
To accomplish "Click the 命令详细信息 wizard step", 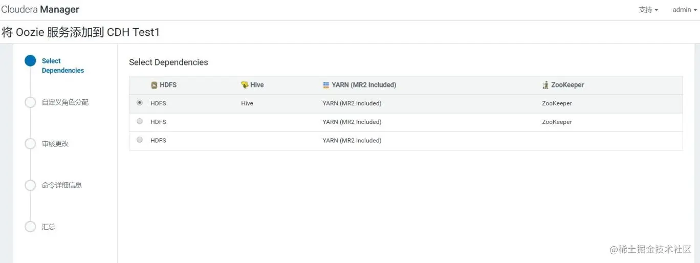I will pyautogui.click(x=62, y=185).
